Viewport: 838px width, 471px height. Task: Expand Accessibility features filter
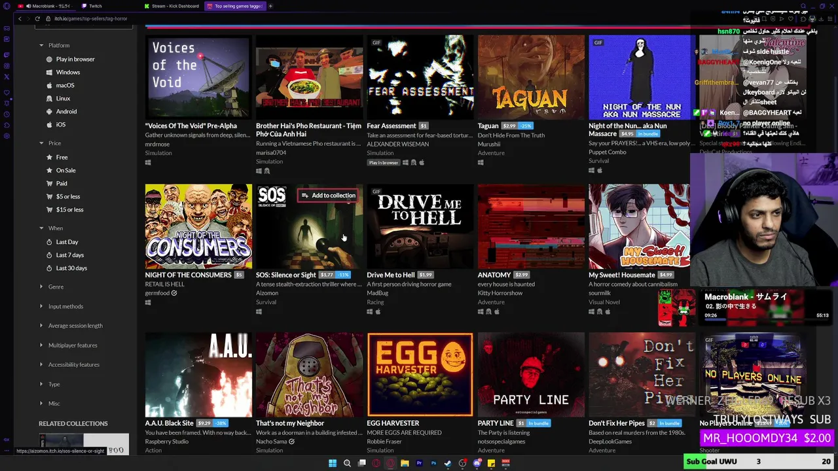coord(69,364)
